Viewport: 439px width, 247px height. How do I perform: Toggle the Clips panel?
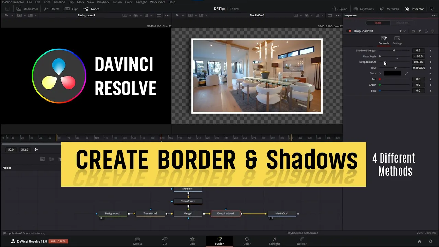click(71, 9)
